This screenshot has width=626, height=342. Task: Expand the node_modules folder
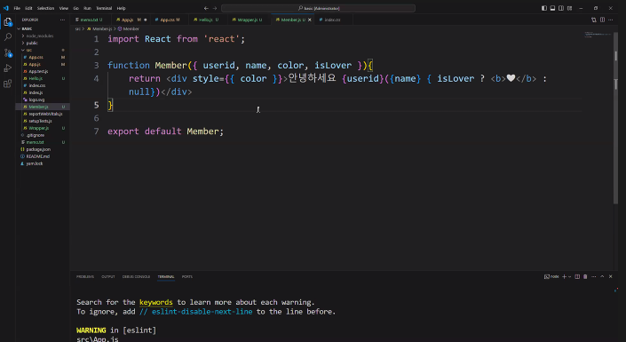tap(39, 36)
